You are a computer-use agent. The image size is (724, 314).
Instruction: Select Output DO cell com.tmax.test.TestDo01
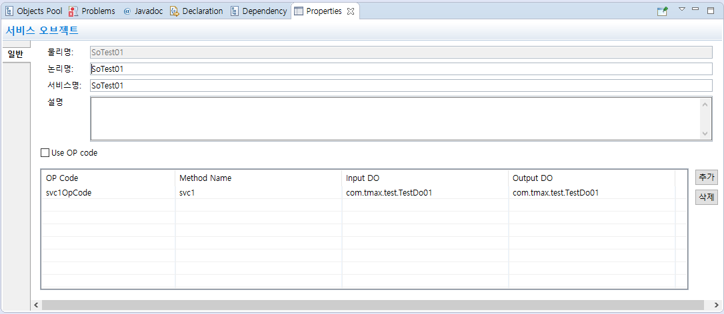coord(592,193)
